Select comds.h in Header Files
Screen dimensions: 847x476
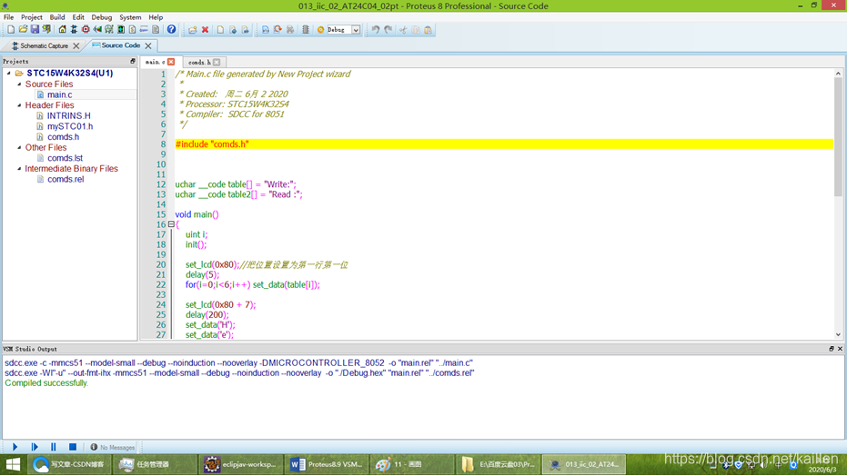[x=63, y=137]
